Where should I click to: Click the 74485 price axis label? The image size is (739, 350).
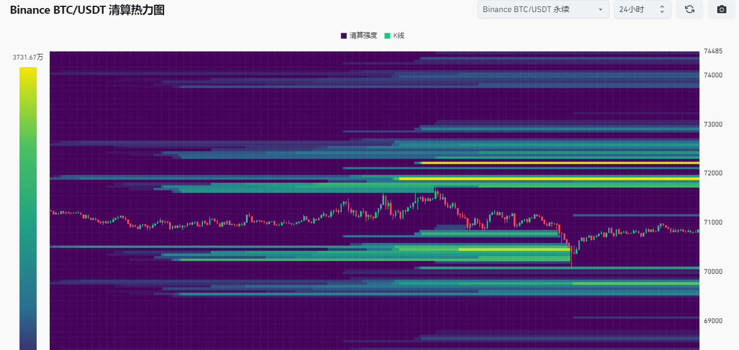[x=713, y=51]
